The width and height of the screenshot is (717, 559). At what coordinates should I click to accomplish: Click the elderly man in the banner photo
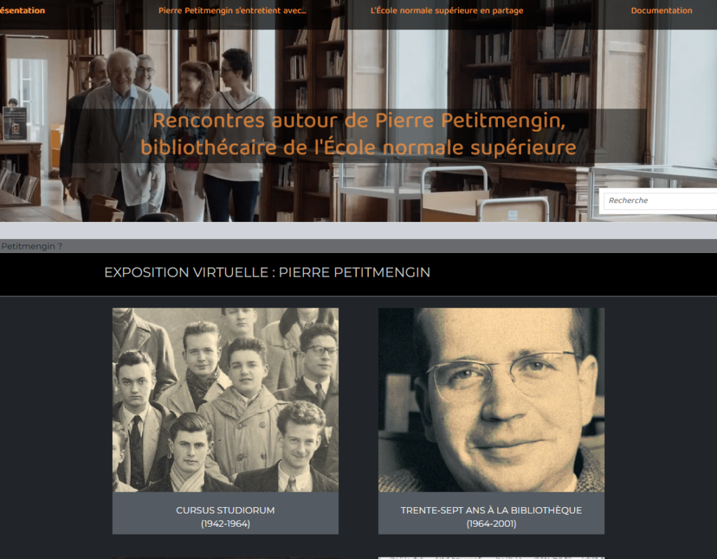[x=118, y=132]
